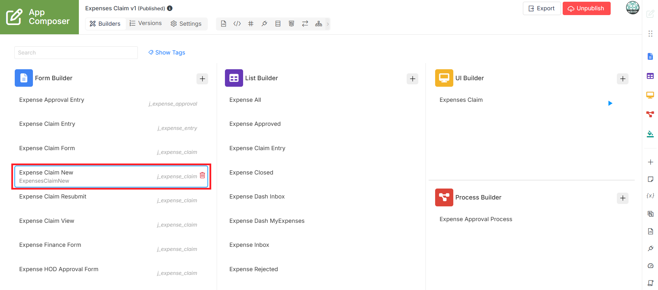This screenshot has width=658, height=290.
Task: Open sidebar image file icon
Action: pos(650,231)
